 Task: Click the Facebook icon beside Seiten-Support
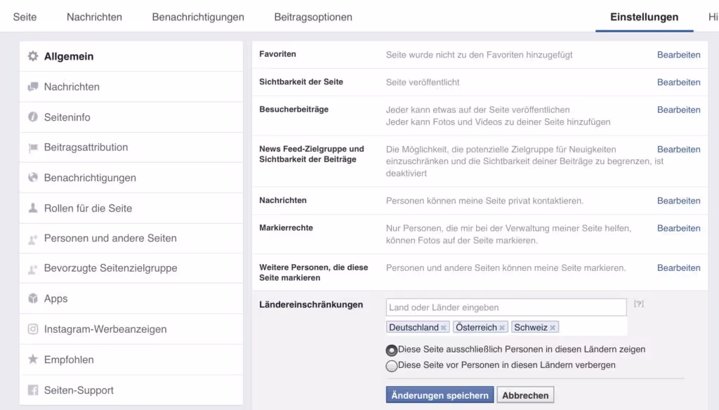point(32,390)
